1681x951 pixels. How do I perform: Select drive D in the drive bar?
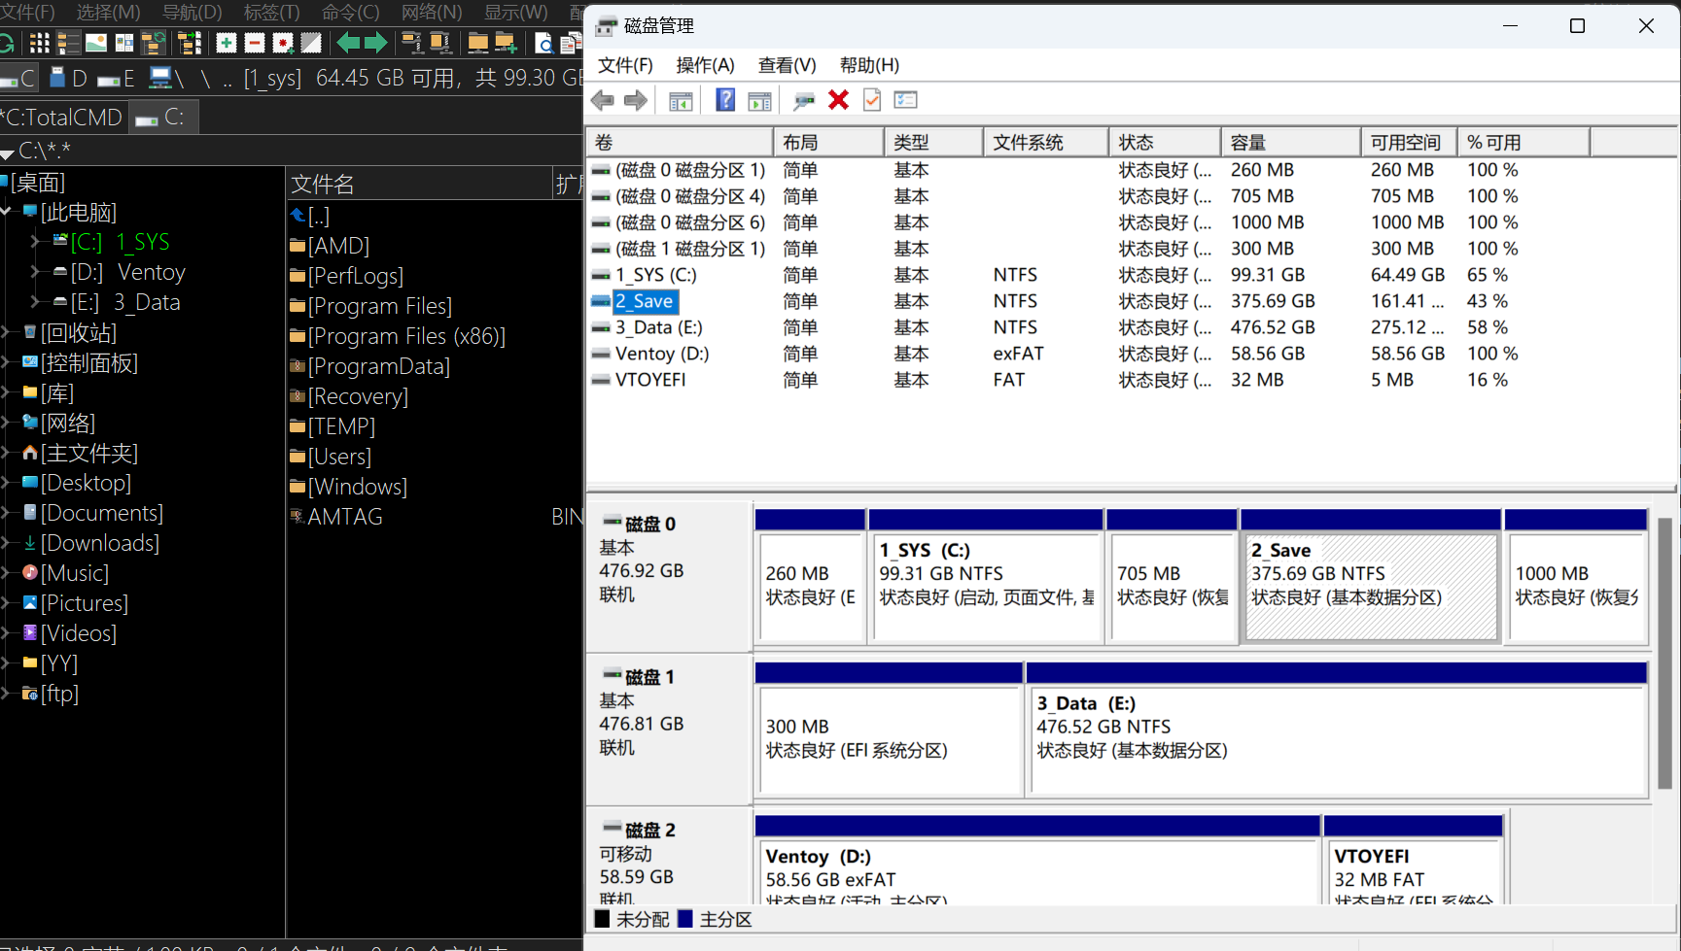pyautogui.click(x=68, y=79)
